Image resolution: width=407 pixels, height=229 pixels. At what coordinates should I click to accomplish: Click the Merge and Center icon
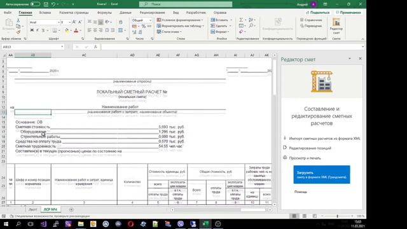point(120,31)
